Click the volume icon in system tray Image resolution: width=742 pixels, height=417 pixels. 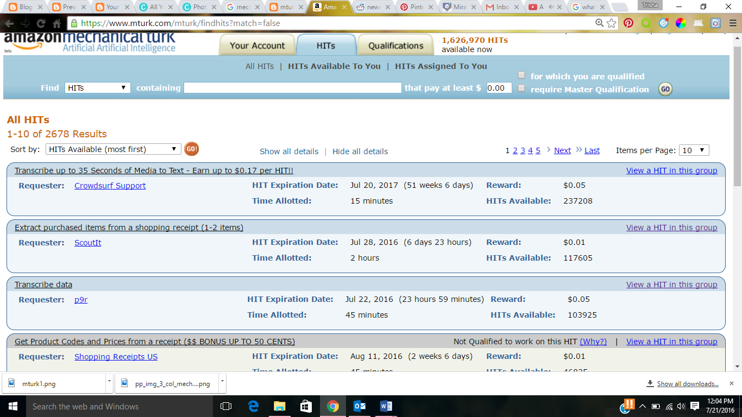coord(681,406)
